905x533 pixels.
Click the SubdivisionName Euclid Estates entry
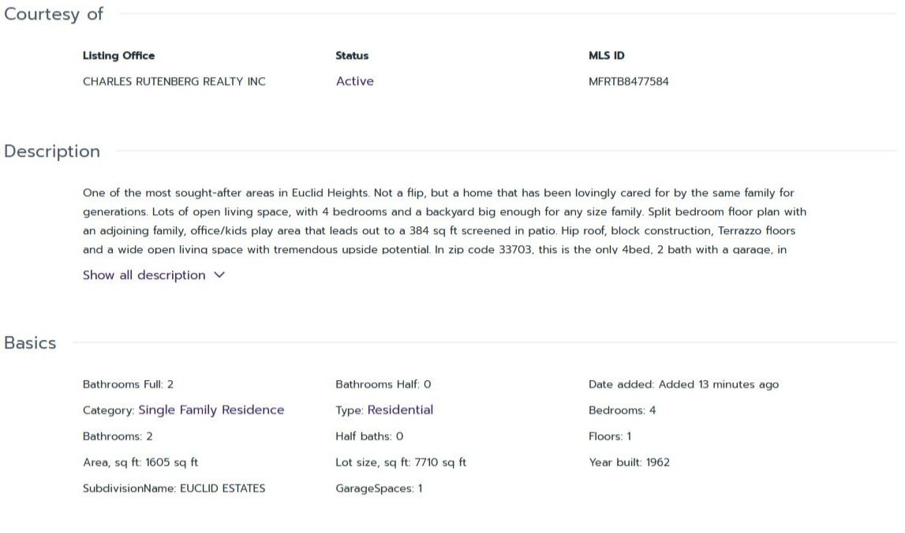[x=174, y=489]
